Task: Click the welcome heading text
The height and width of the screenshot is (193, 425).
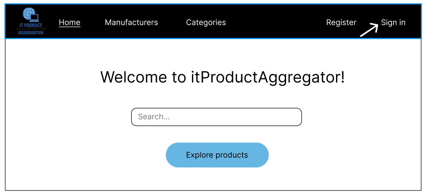Action: click(222, 77)
